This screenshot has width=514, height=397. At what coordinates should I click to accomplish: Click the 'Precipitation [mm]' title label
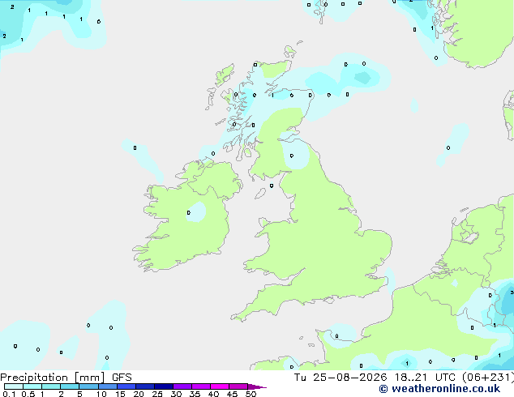coord(53,378)
